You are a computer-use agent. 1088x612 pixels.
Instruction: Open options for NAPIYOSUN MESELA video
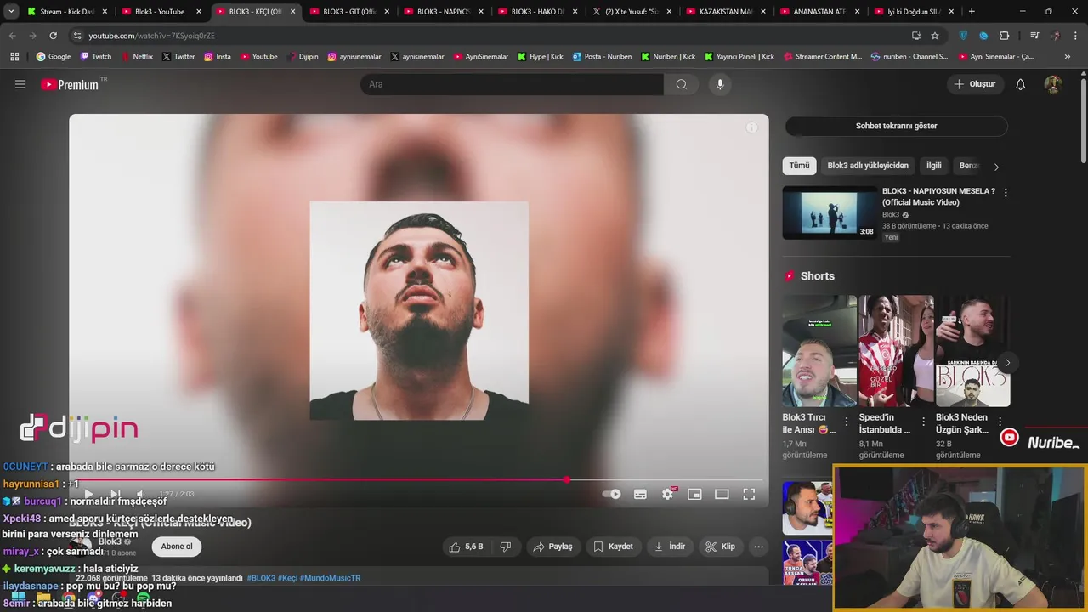1006,193
